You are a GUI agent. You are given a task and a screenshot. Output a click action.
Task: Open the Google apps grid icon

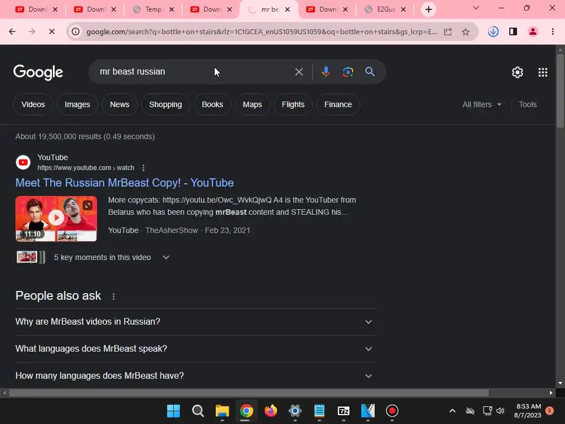543,72
